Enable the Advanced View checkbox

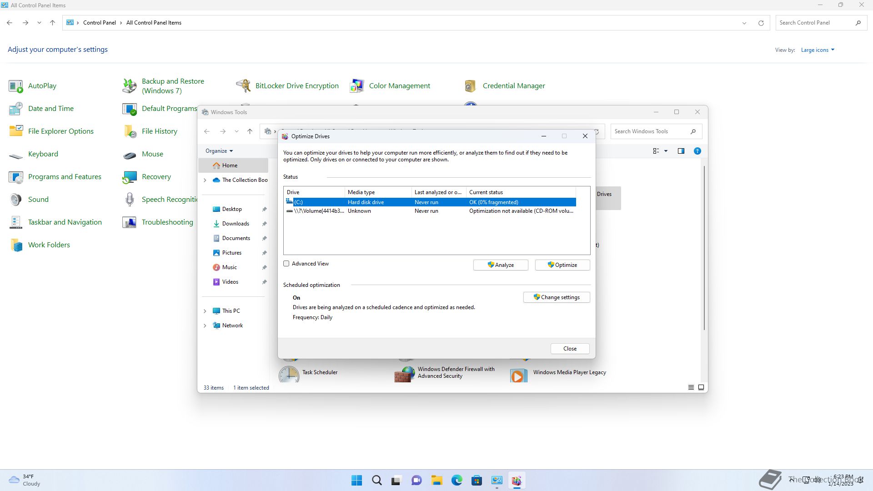coord(286,264)
